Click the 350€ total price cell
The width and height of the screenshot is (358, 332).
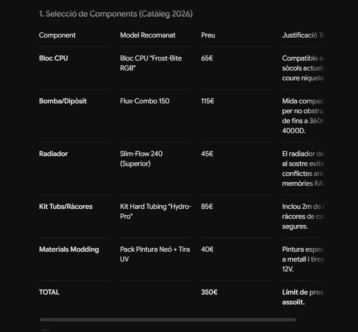(x=209, y=292)
